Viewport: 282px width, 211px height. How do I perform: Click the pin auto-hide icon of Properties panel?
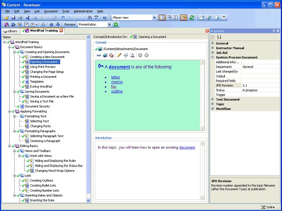click(x=274, y=31)
